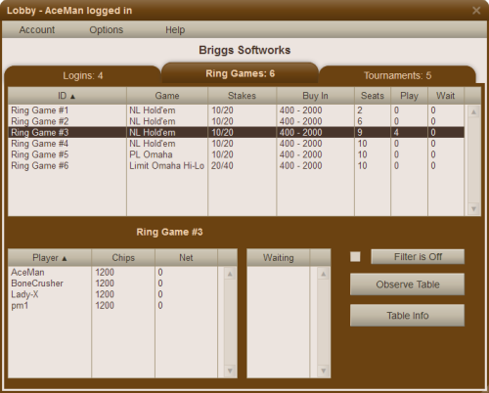The height and width of the screenshot is (393, 489).
Task: Click player list scroll up arrow
Action: point(230,274)
